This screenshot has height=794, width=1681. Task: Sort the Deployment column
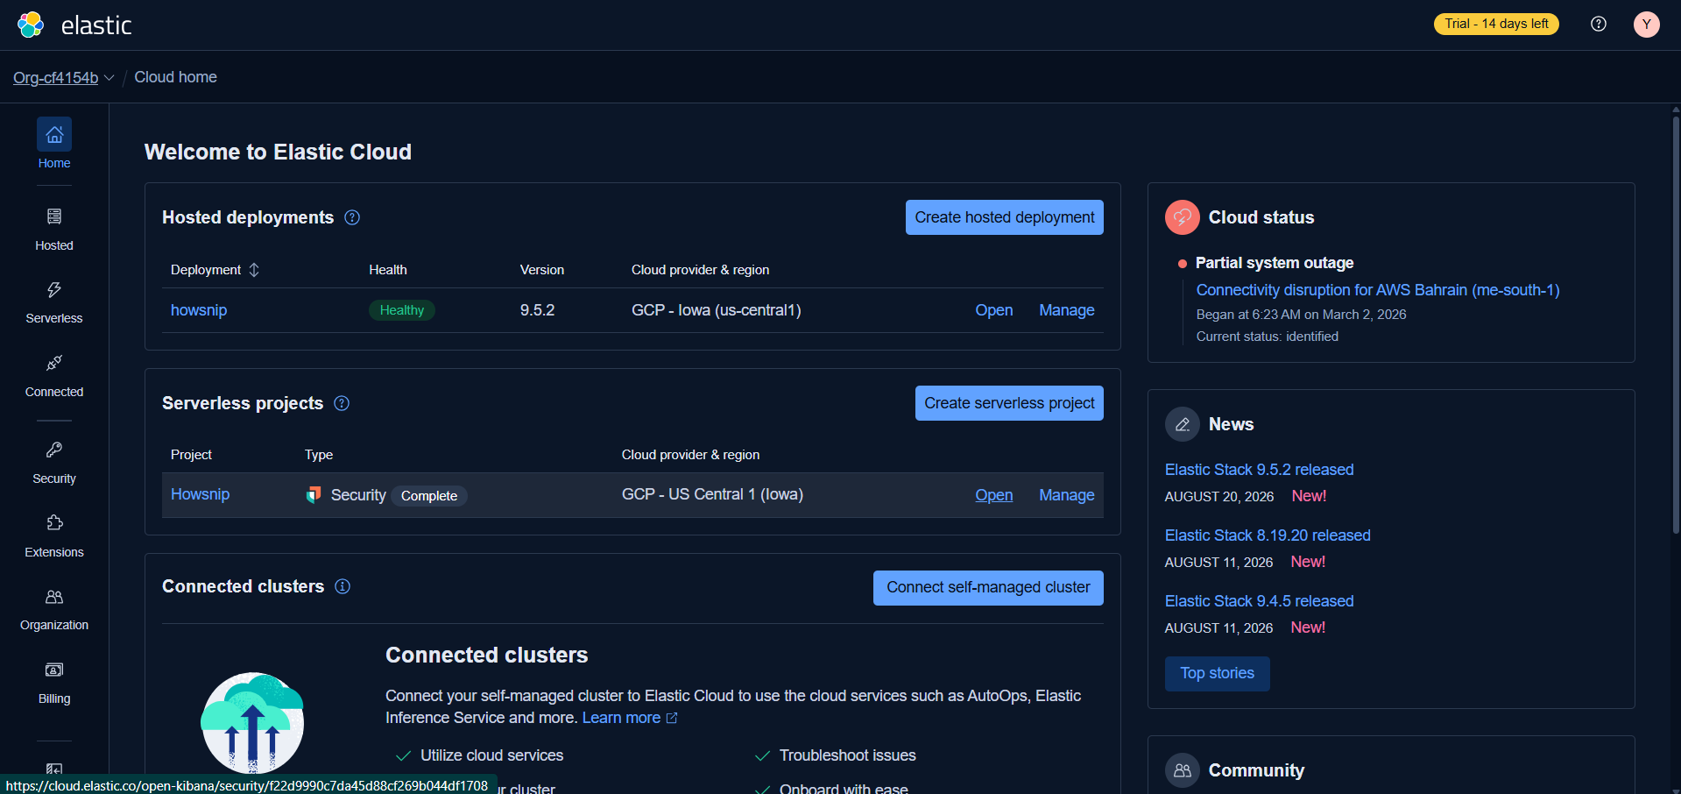click(215, 270)
